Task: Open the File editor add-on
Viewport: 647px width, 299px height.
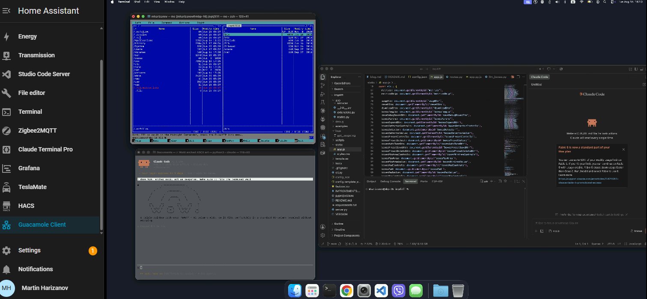Action: 50,93
